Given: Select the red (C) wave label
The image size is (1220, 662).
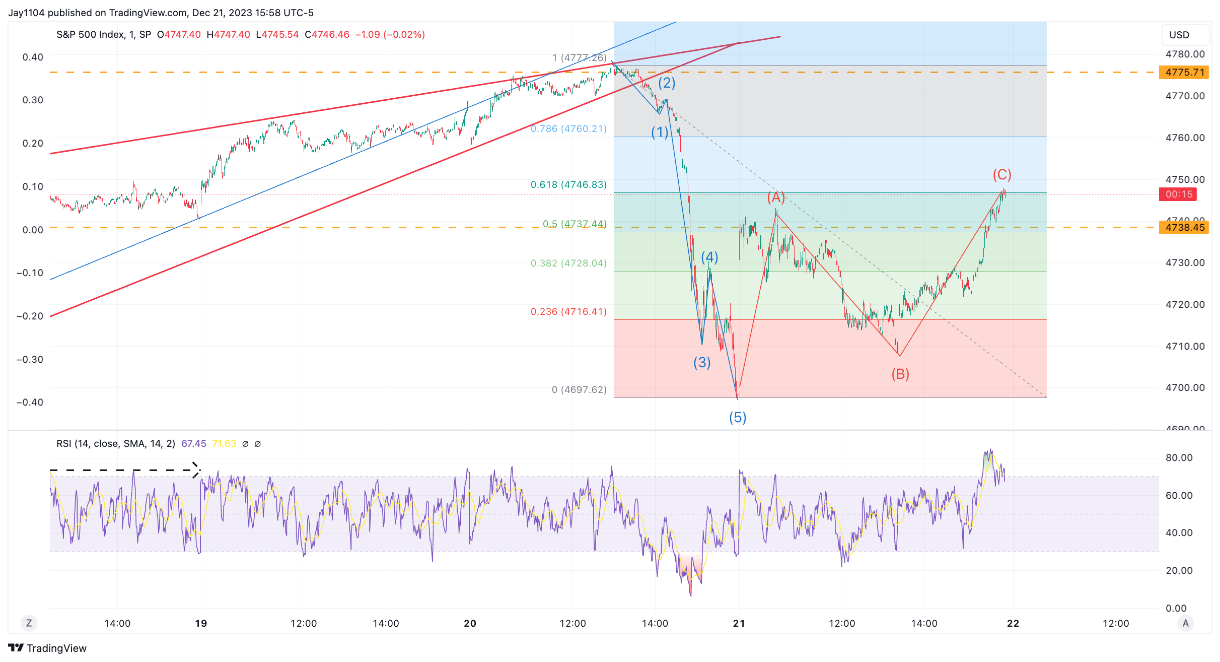Looking at the screenshot, I should (x=1002, y=174).
